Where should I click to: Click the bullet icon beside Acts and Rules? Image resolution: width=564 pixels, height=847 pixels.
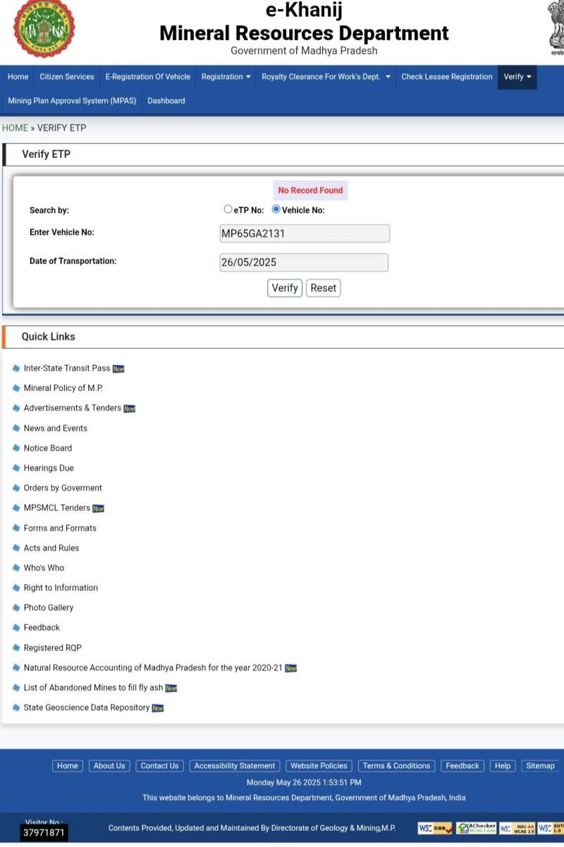(x=16, y=547)
